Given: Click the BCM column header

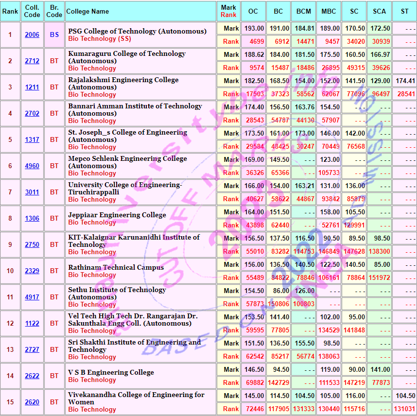Looking at the screenshot, I should [x=304, y=11].
